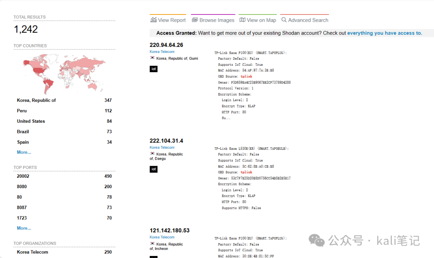Filter by United States country

[x=64, y=121]
